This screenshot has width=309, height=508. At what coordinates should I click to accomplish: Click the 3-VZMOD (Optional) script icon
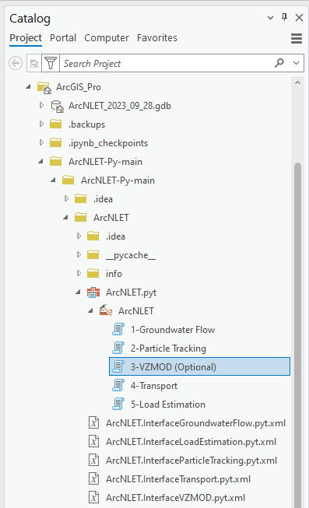[x=118, y=366]
